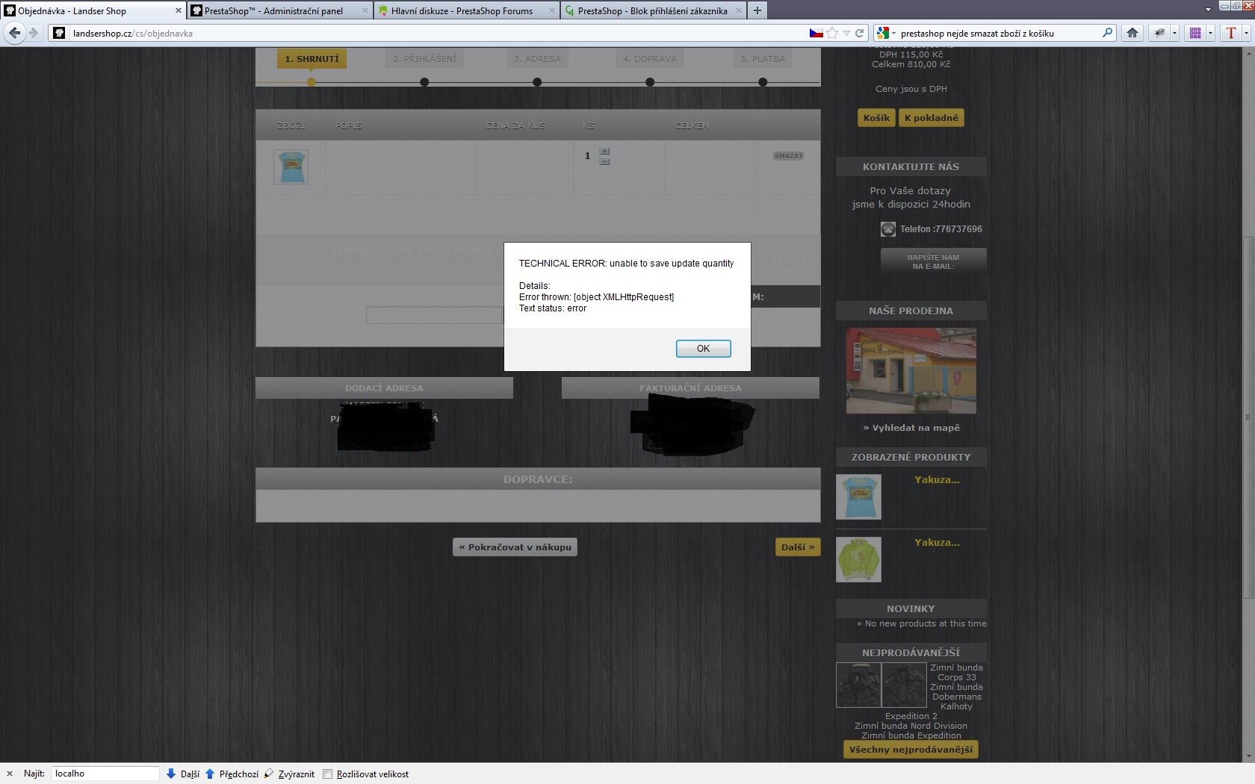Close the find bar with X
Viewport: 1255px width, 784px height.
pos(9,774)
